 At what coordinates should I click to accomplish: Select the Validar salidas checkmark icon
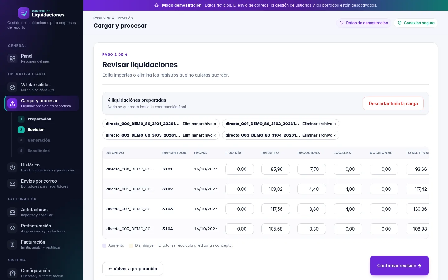pyautogui.click(x=12, y=87)
